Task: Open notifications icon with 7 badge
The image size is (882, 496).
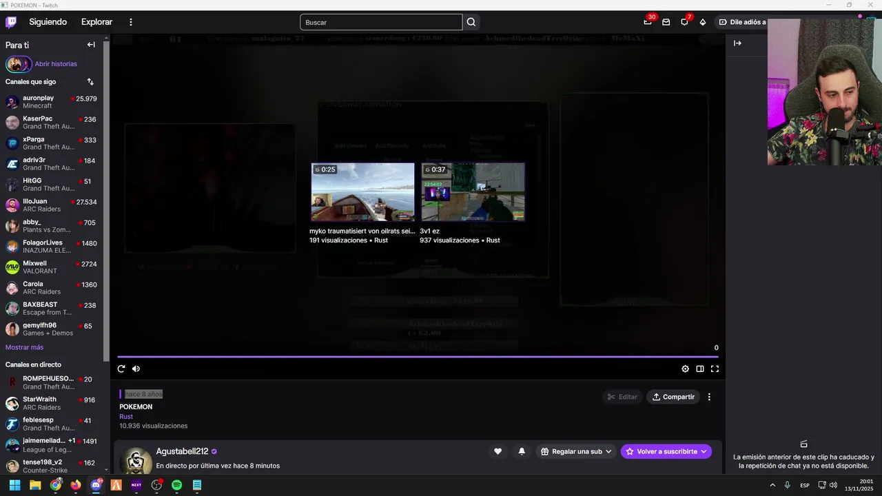Action: (684, 22)
